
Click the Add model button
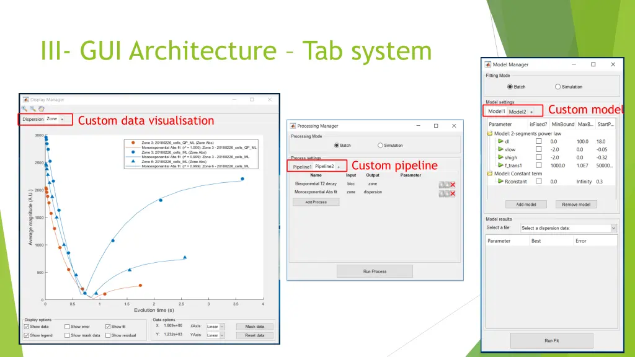[x=526, y=205]
